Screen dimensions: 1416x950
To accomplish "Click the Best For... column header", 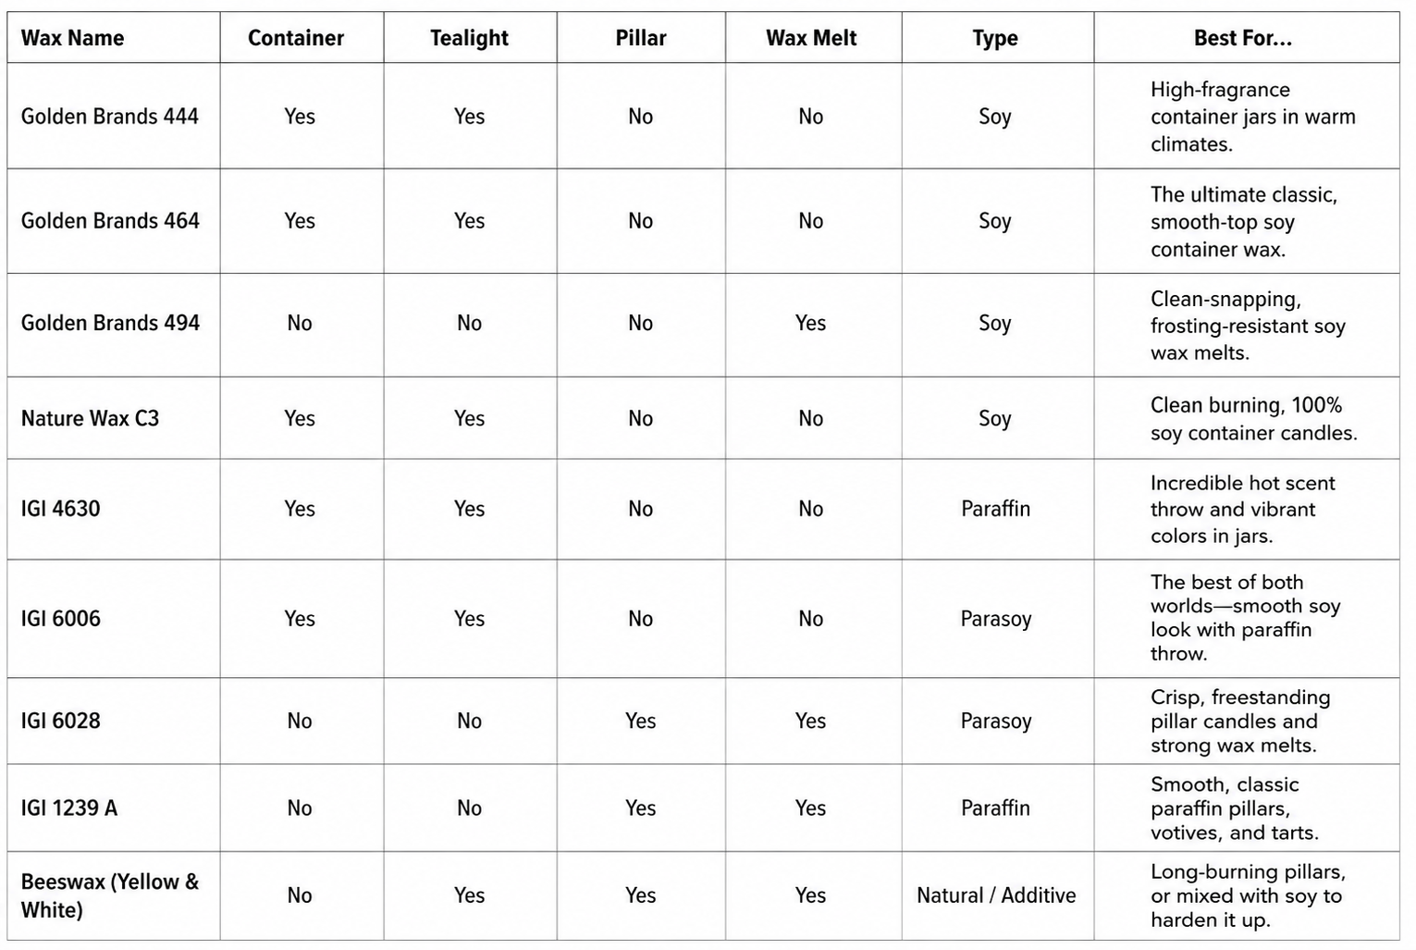I will [1243, 38].
